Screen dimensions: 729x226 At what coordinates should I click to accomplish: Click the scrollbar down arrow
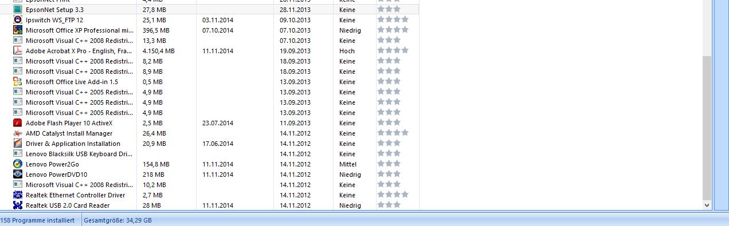707,205
